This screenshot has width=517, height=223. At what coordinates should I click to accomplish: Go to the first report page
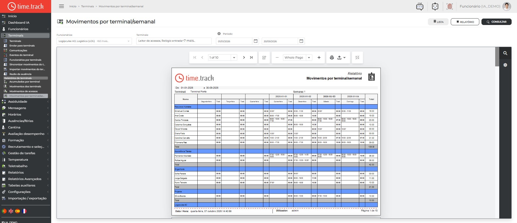pos(195,57)
